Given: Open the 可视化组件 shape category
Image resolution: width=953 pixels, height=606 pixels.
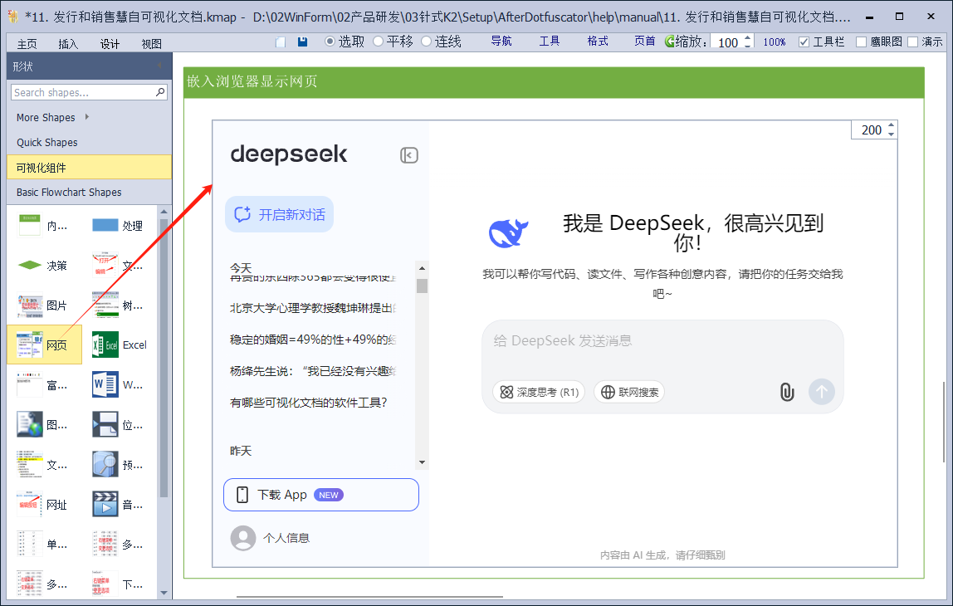Looking at the screenshot, I should pyautogui.click(x=90, y=167).
